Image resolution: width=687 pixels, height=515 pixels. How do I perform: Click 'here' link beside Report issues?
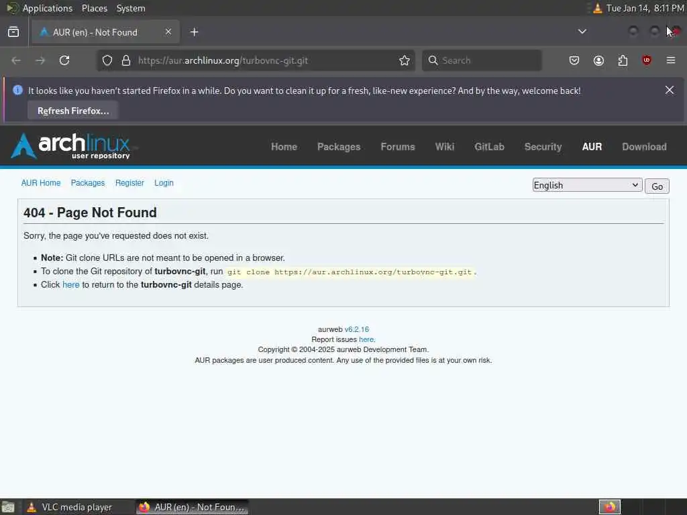coord(366,339)
